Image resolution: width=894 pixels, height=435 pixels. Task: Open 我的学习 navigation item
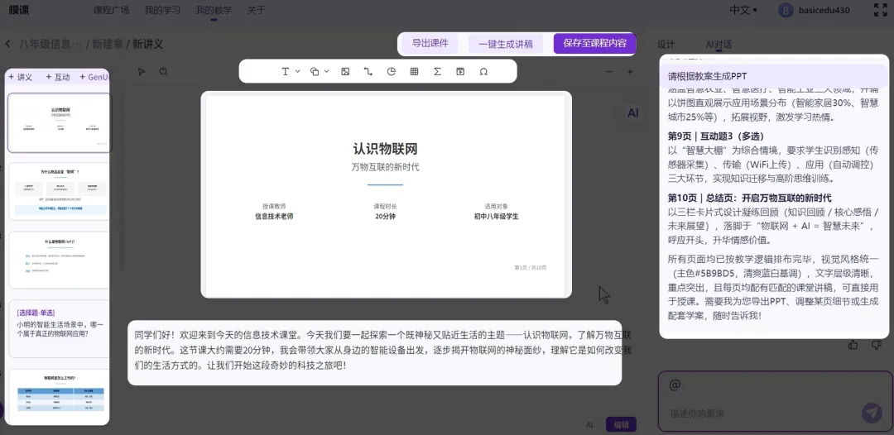pos(162,10)
